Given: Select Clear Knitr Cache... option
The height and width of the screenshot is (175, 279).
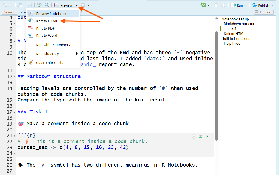Looking at the screenshot, I should click(53, 63).
